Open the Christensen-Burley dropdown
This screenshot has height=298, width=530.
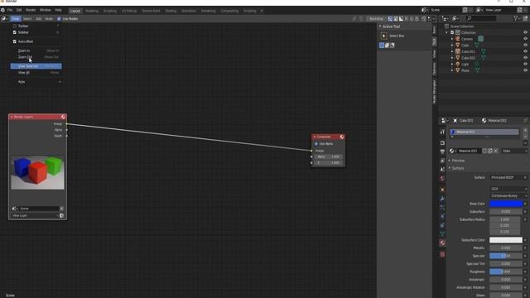coord(508,196)
